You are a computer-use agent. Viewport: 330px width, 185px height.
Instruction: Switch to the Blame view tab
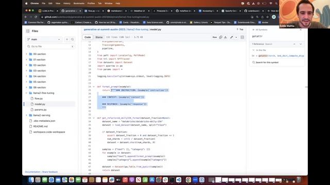[99, 37]
